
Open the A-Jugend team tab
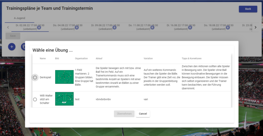(20, 18)
